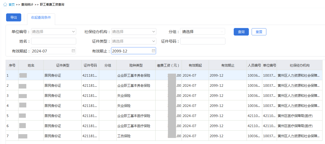Sort by 序号 column header
The width and height of the screenshot is (325, 144).
(12, 65)
